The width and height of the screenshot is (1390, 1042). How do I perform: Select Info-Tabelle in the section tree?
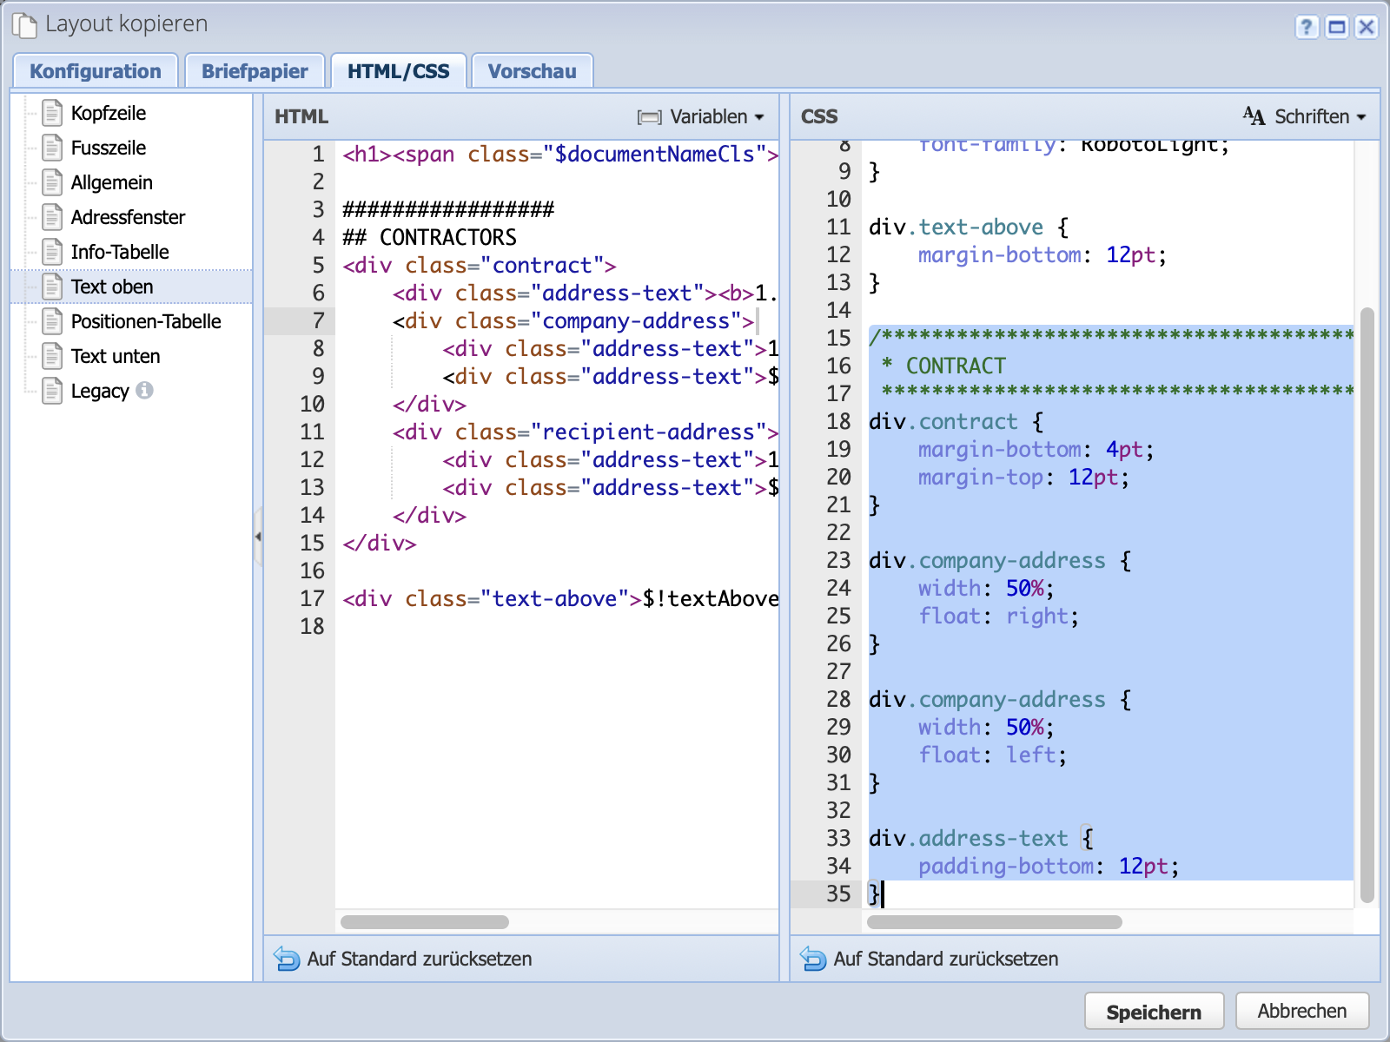click(120, 252)
